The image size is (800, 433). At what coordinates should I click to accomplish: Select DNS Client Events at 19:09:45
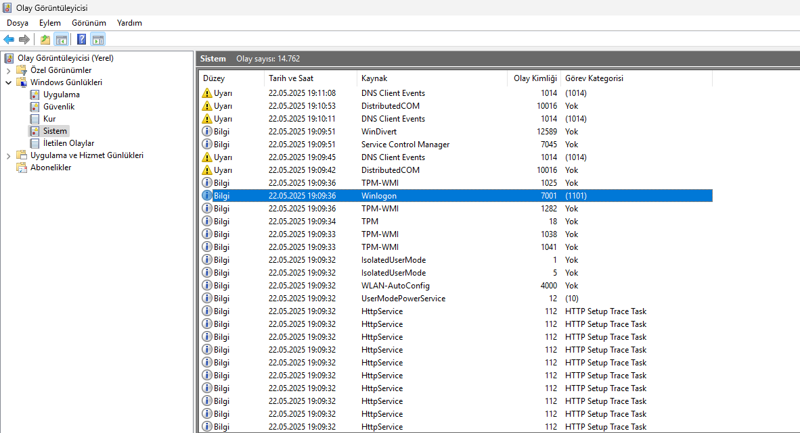coord(455,157)
